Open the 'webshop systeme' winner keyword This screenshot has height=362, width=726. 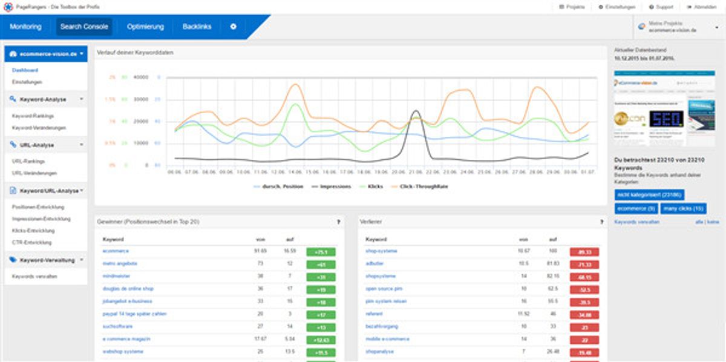(123, 351)
